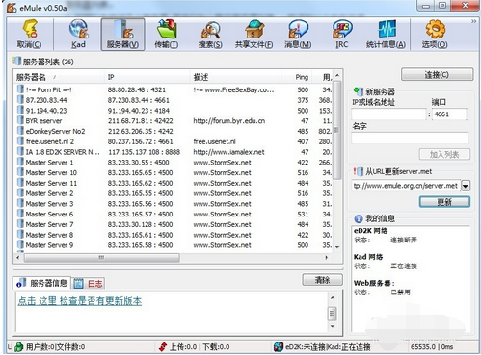Click the check for new version link
The image size is (481, 355).
coord(80,301)
